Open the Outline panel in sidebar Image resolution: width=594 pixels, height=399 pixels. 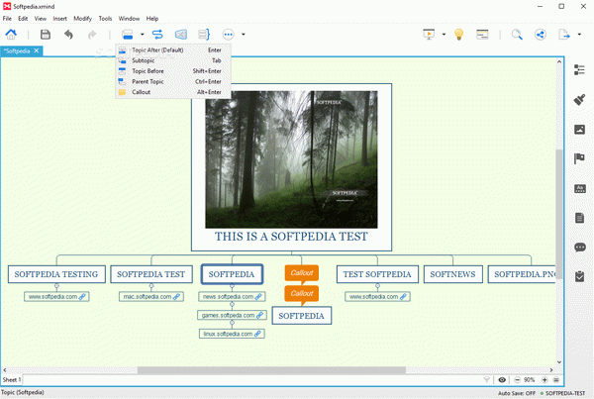pyautogui.click(x=579, y=69)
